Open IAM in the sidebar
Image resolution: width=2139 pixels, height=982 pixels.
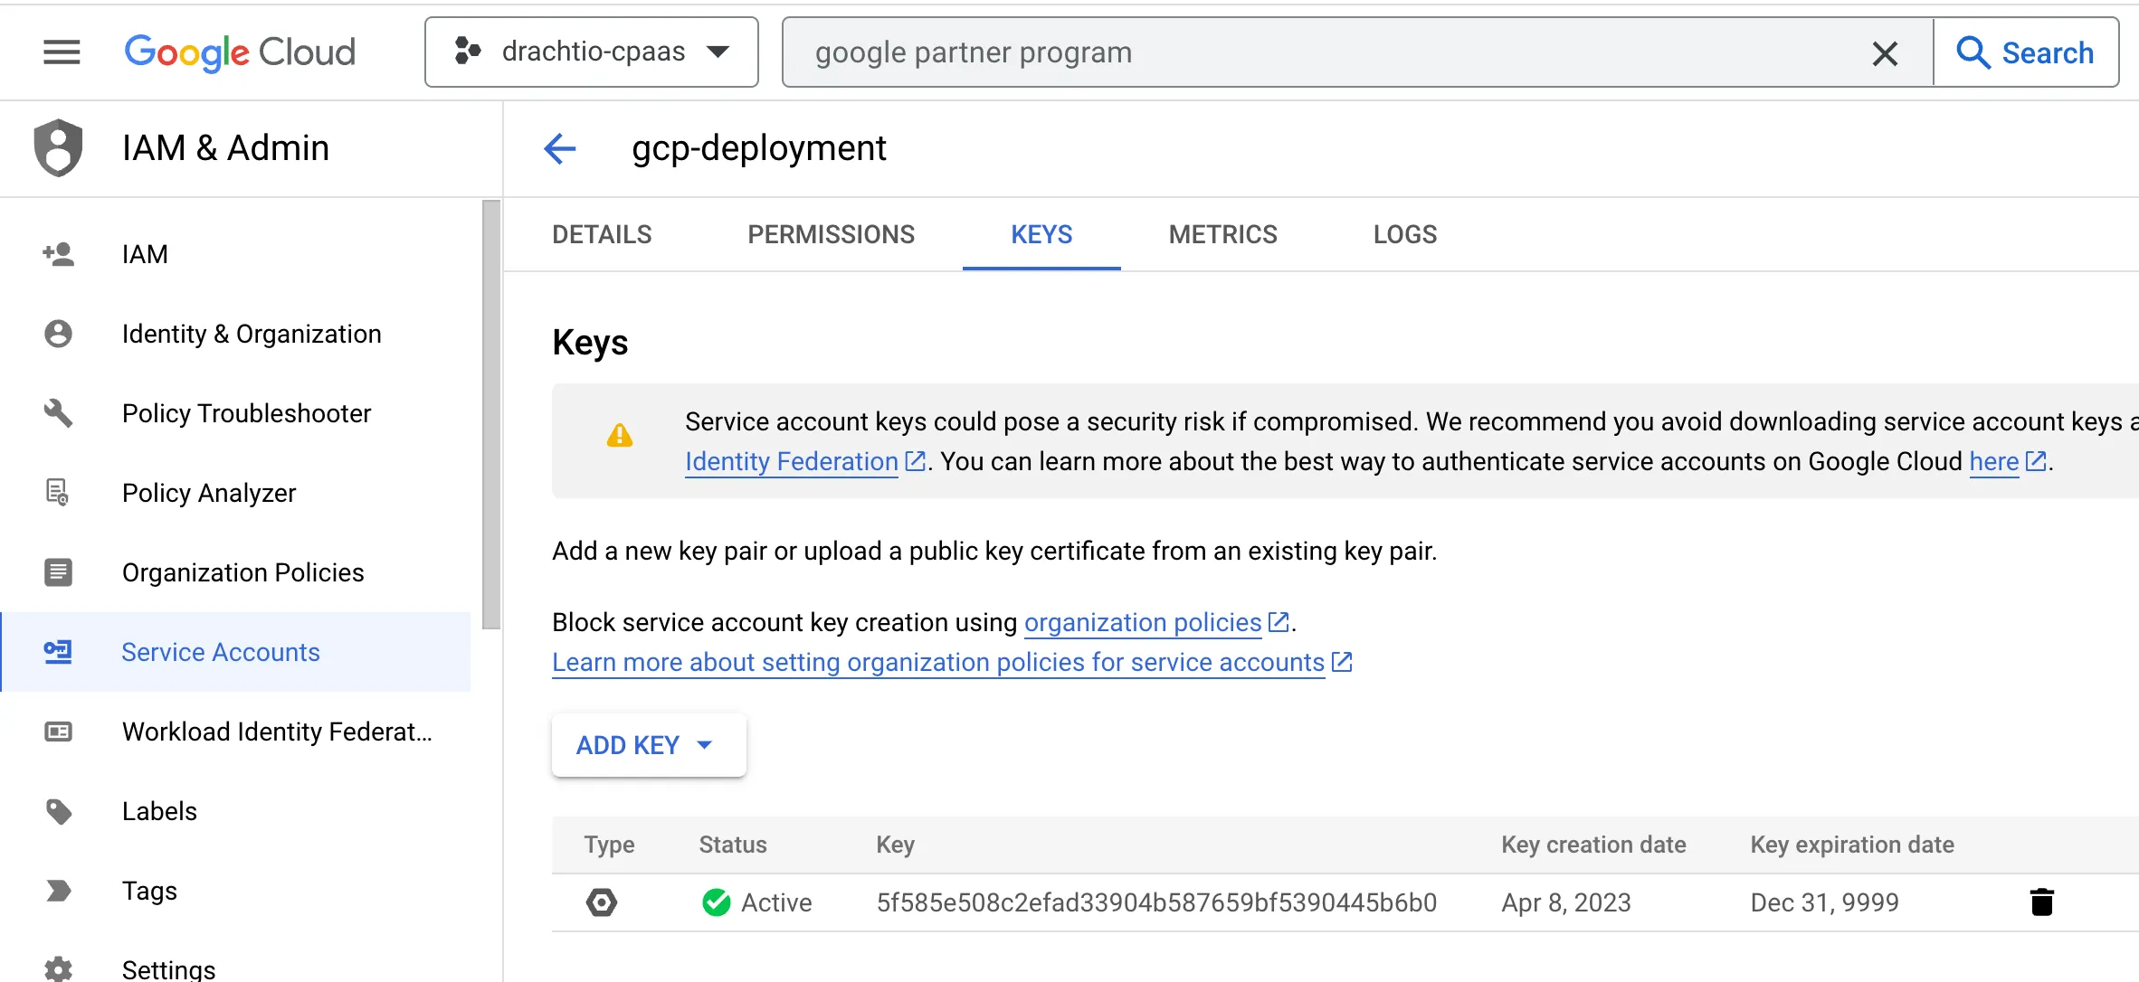[235, 254]
